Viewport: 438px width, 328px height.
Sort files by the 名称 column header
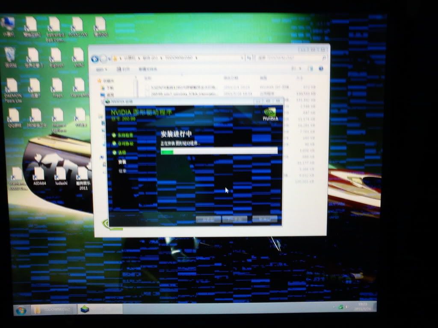(x=148, y=78)
